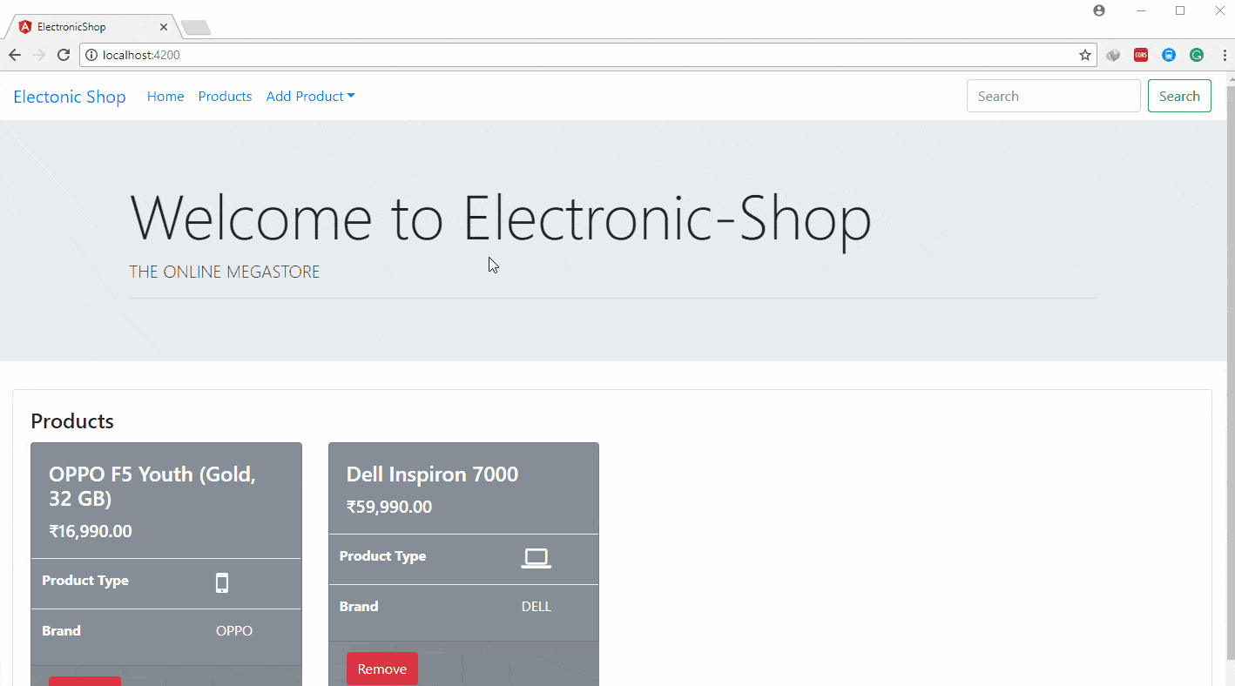Click the Products section heading

point(72,421)
